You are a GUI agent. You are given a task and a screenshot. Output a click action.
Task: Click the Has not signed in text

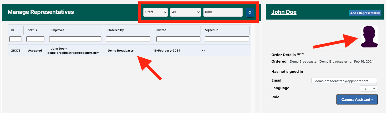click(287, 71)
